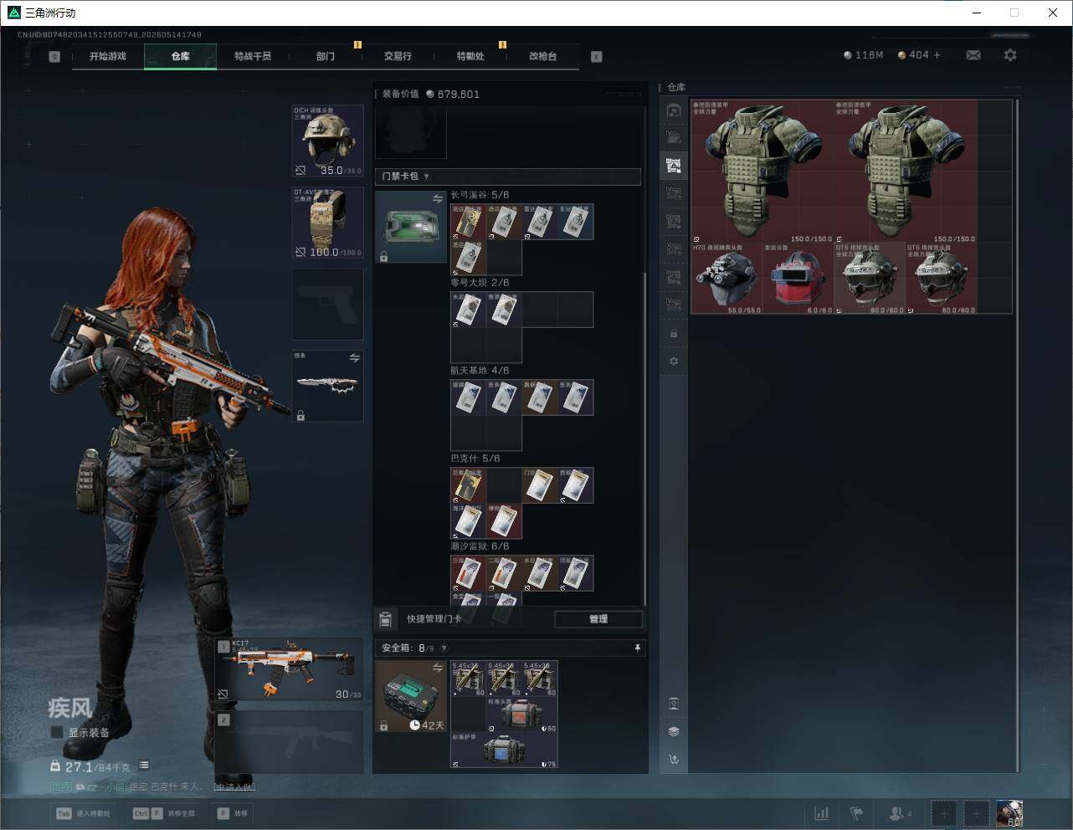Click the keycard pack container icon
This screenshot has height=830, width=1073.
point(411,227)
